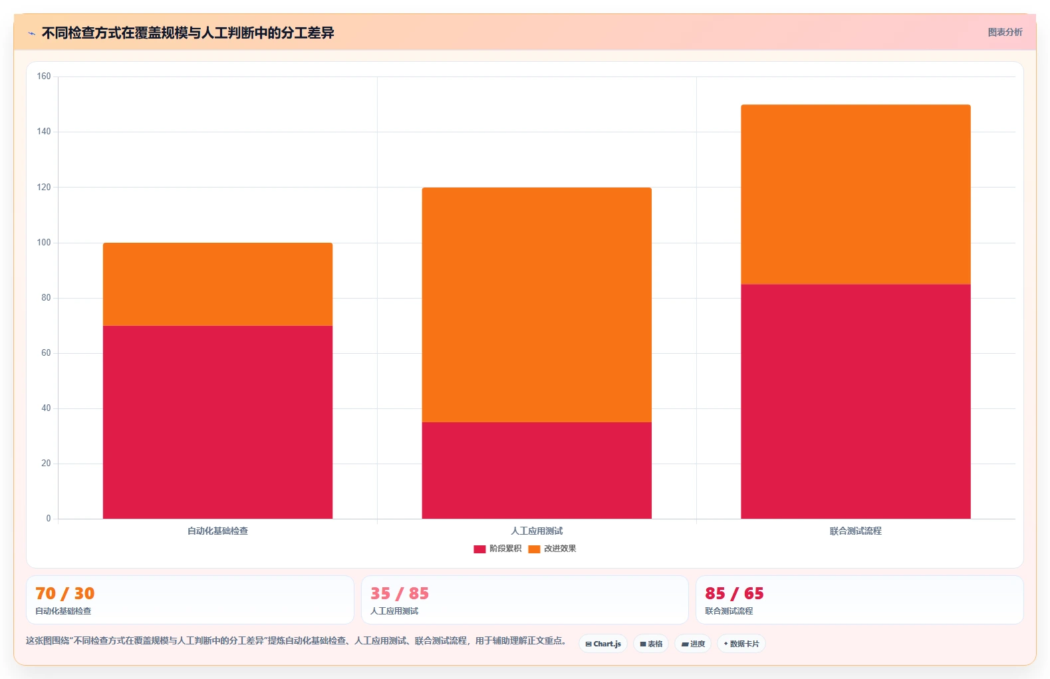Click the Chart.js tag pill

pos(603,644)
